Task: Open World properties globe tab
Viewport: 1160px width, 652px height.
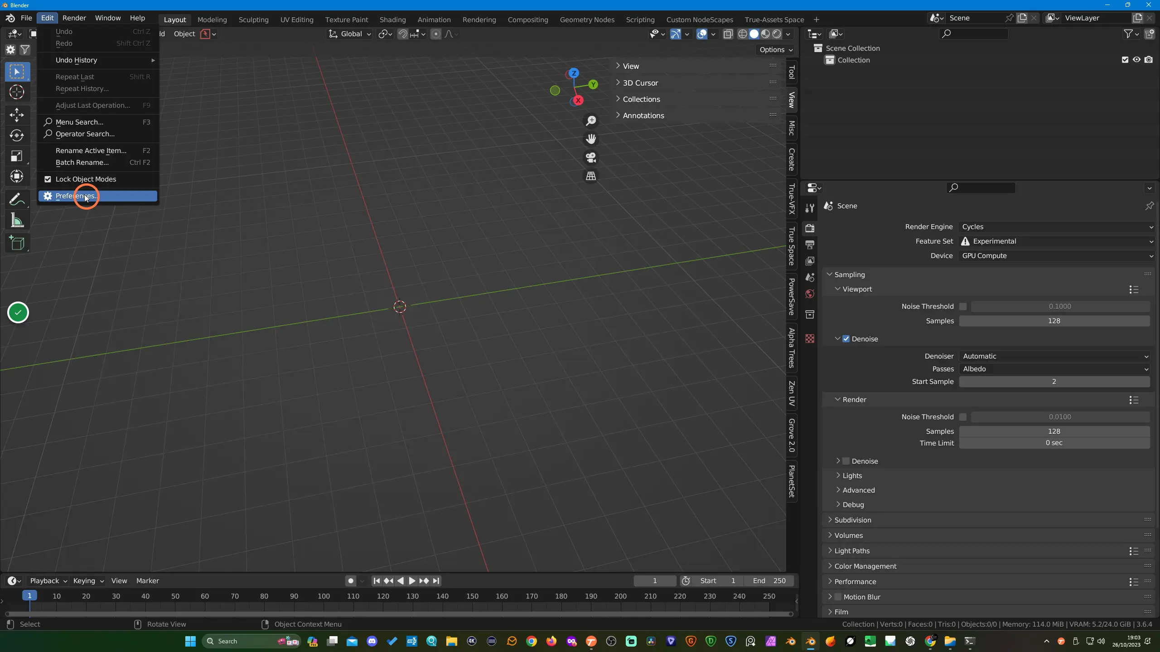Action: pos(810,294)
